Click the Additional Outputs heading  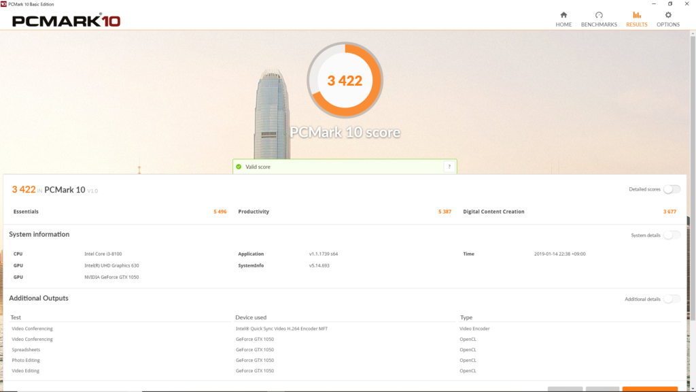(x=39, y=298)
